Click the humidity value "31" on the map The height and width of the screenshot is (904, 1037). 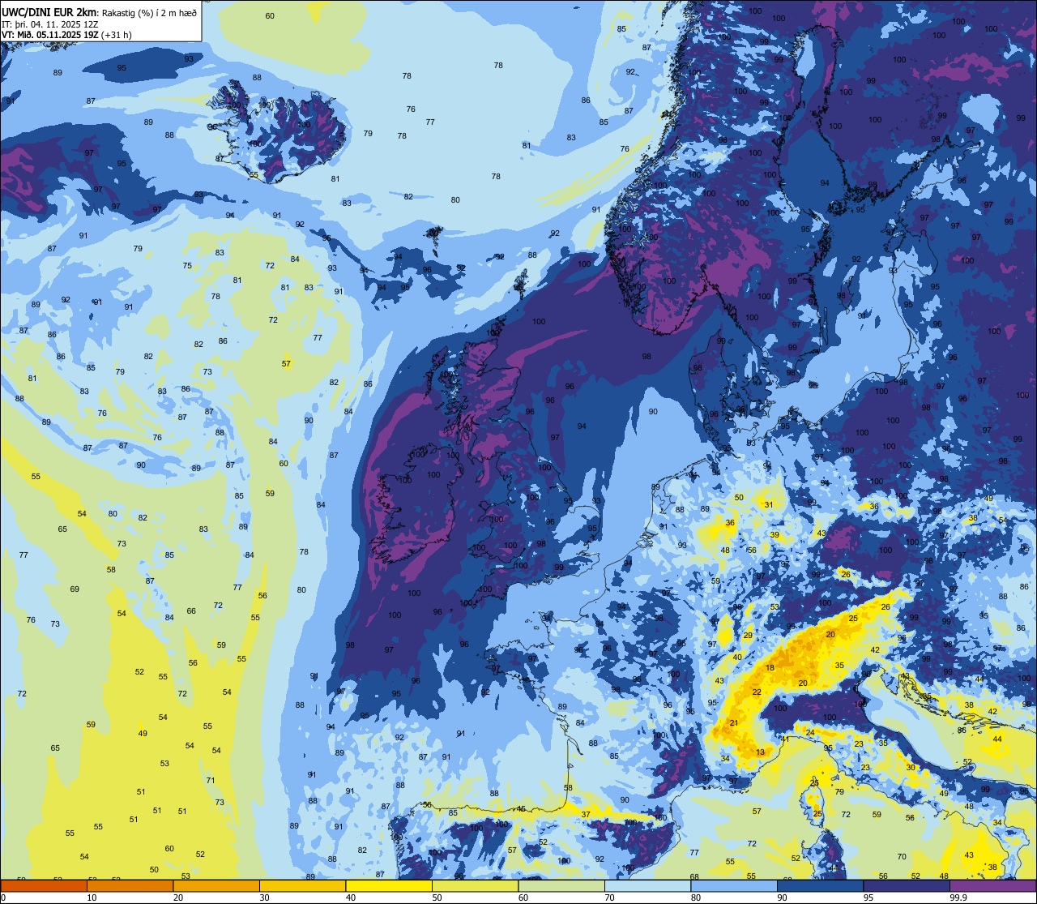[x=769, y=505]
